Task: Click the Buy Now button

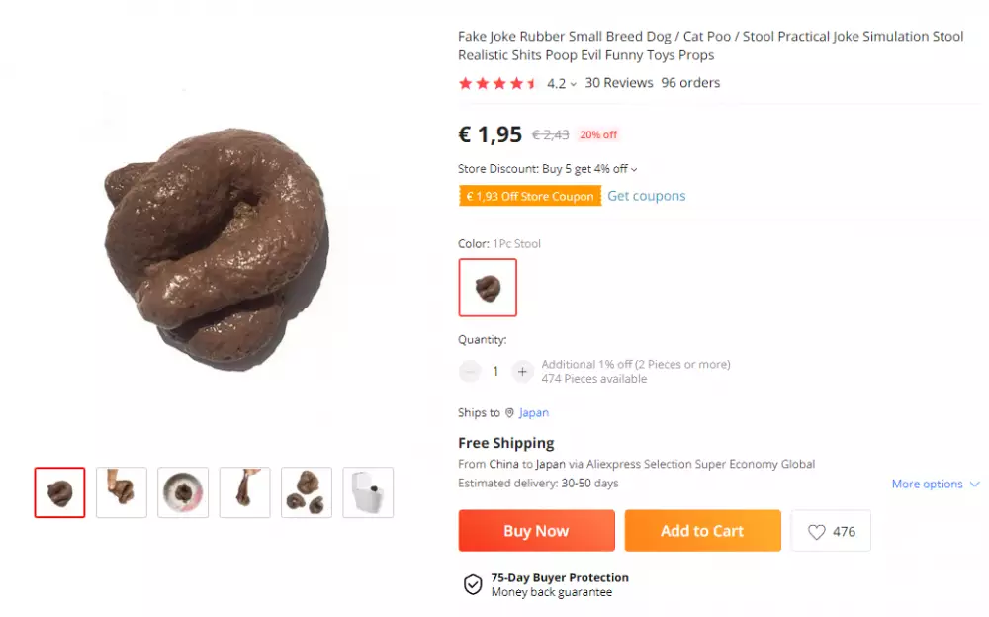Action: [x=536, y=531]
